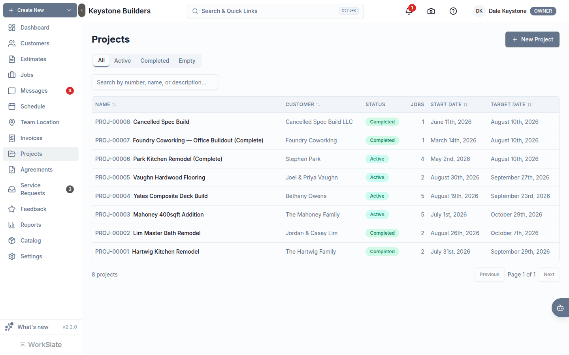Viewport: 569px width, 355px height.
Task: Click the search magnifier icon
Action: 195,11
